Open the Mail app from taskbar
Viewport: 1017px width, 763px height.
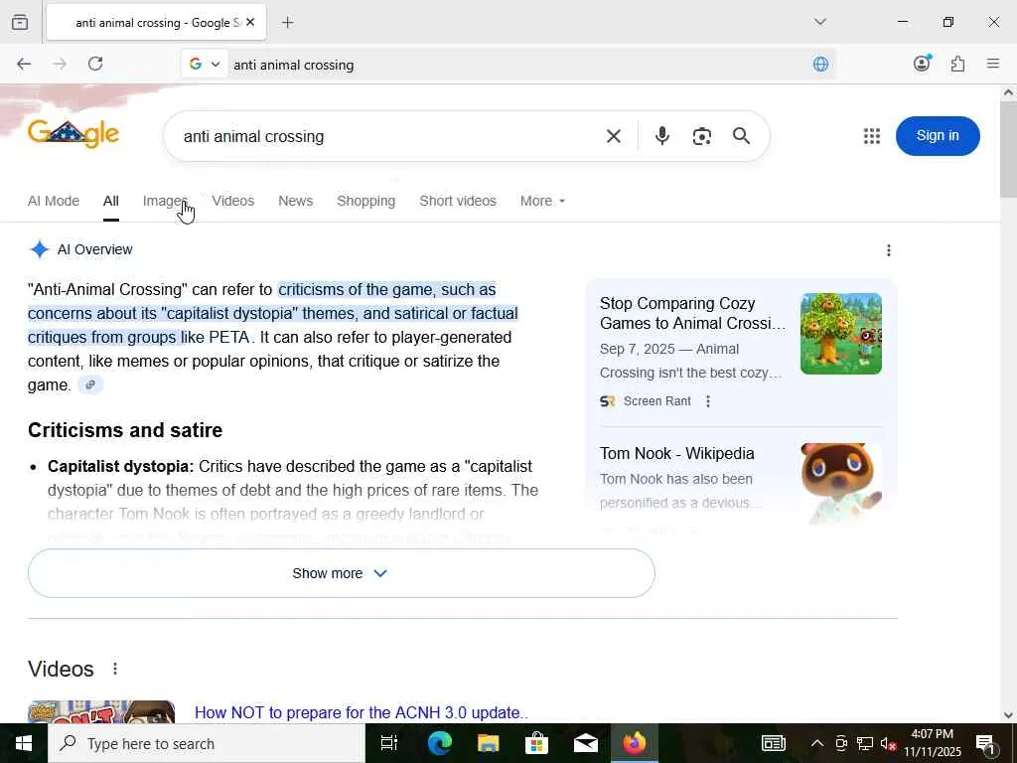(586, 743)
